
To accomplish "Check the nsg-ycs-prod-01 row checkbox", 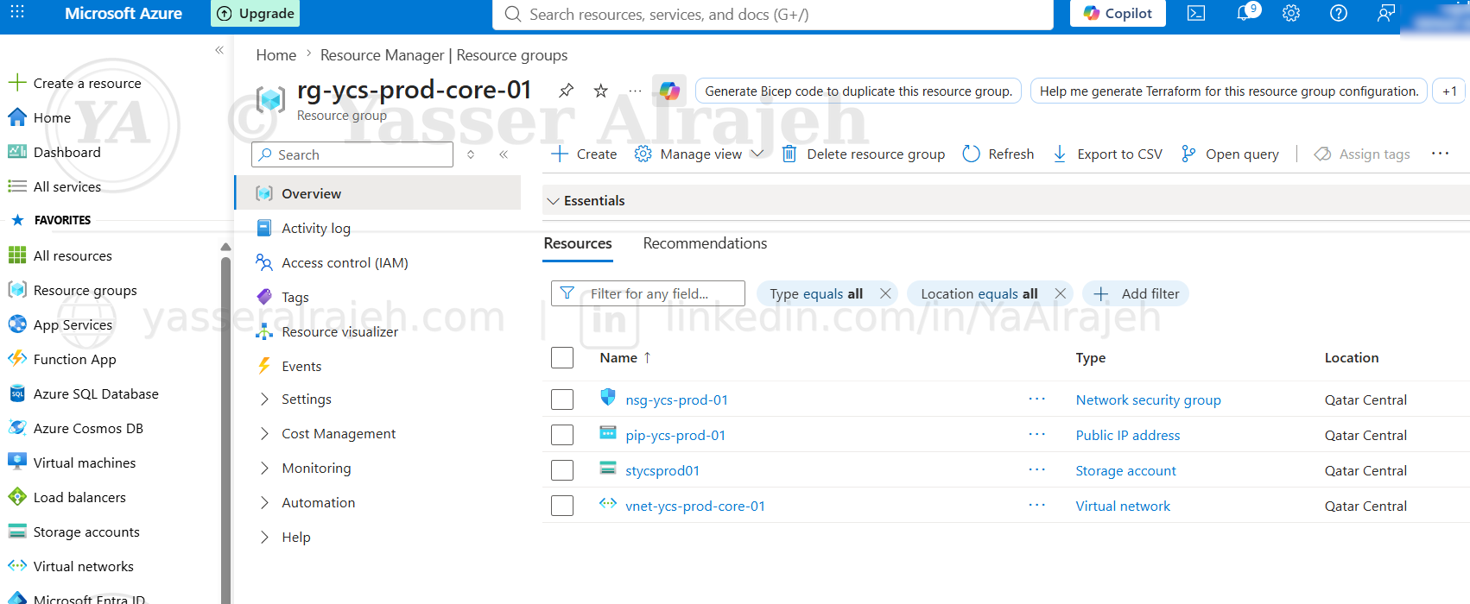I will (562, 400).
